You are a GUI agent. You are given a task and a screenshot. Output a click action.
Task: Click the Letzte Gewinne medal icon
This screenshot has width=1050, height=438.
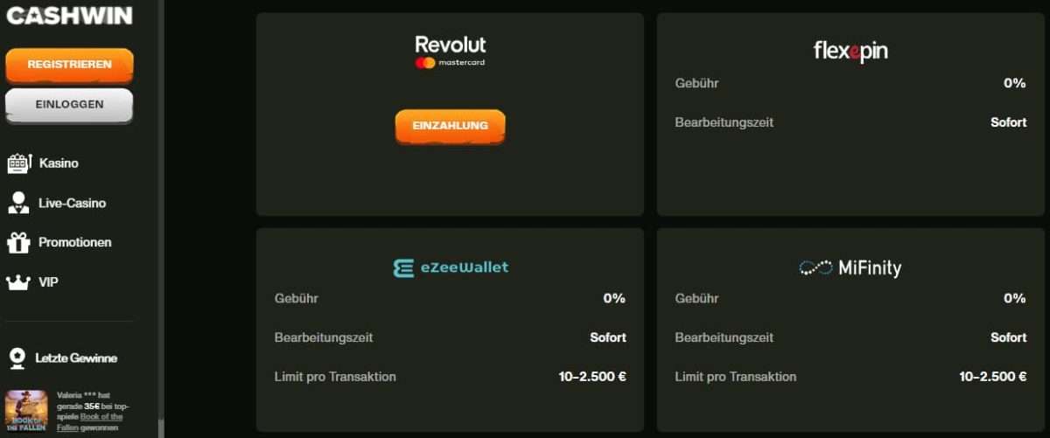coord(17,358)
